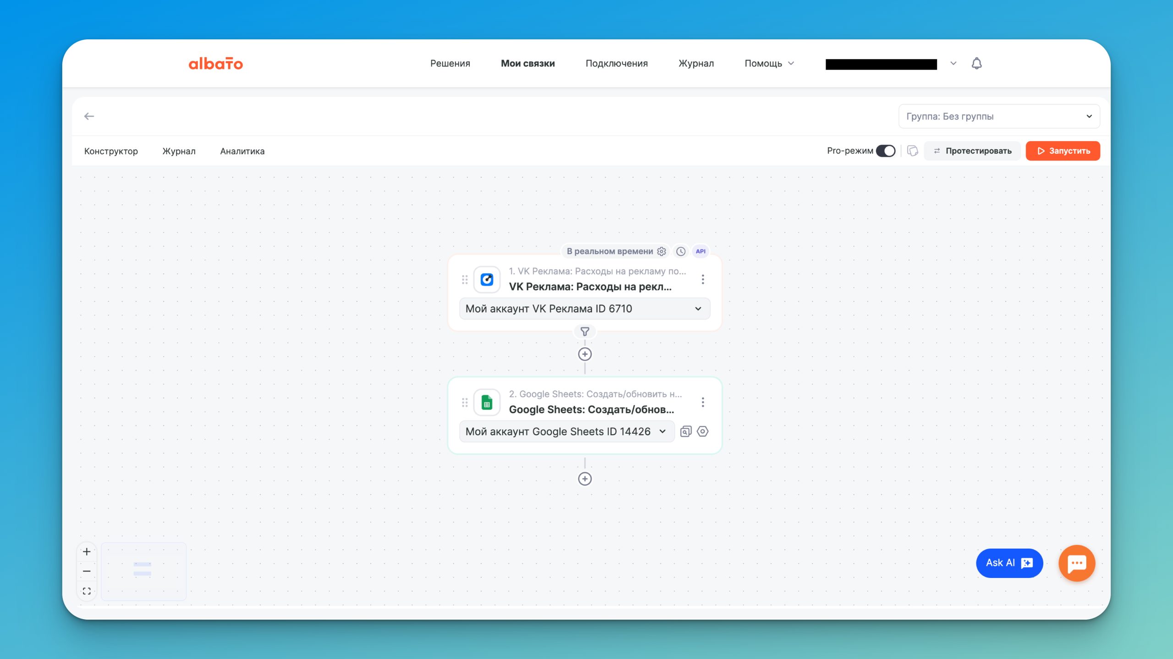This screenshot has height=659, width=1173.
Task: Click the clock schedule icon
Action: coord(681,251)
